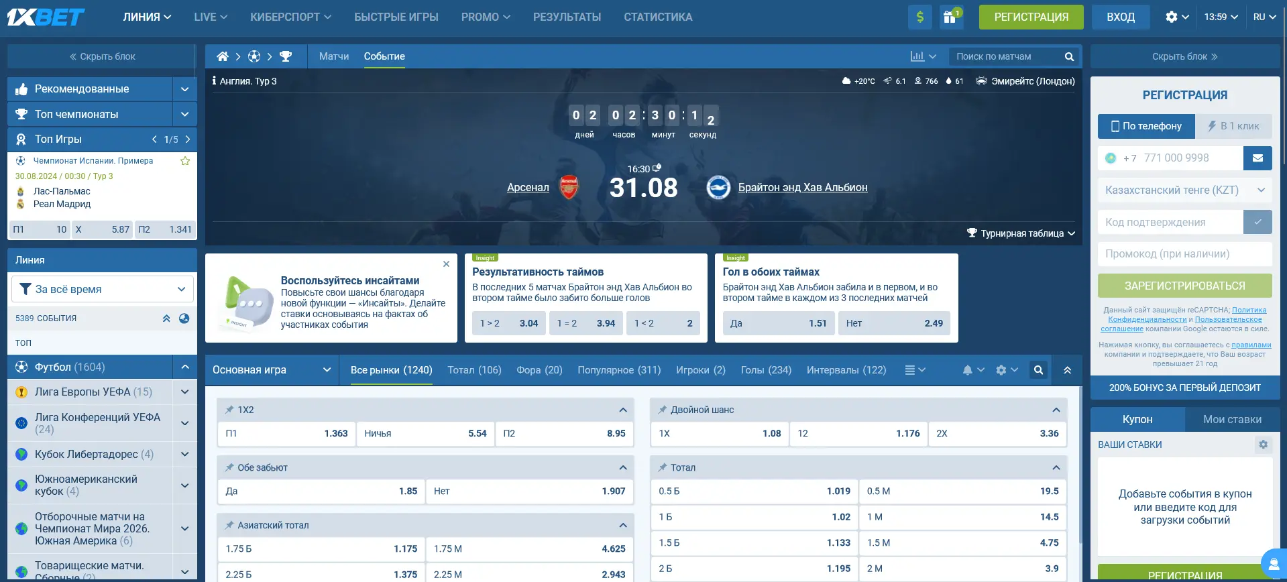
Task: Expand Кубок Либертадорес list
Action: [x=184, y=454]
